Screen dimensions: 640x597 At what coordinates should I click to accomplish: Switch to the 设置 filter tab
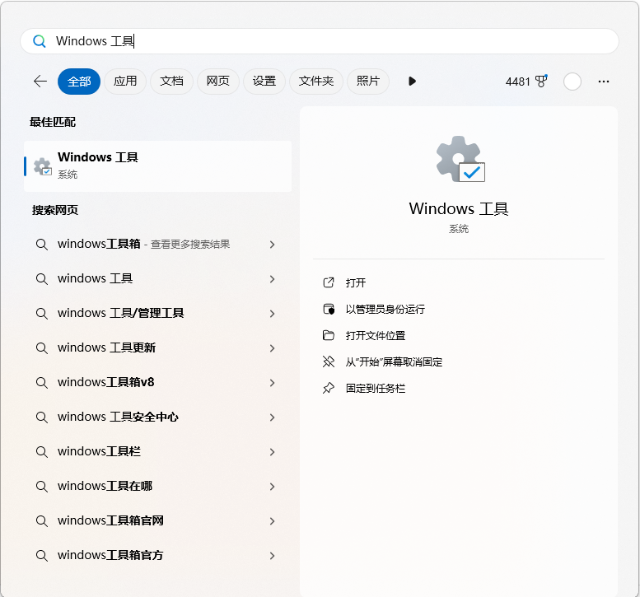coord(264,82)
